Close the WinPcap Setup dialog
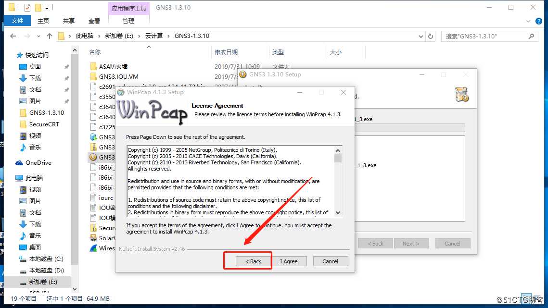This screenshot has width=548, height=308. click(343, 92)
